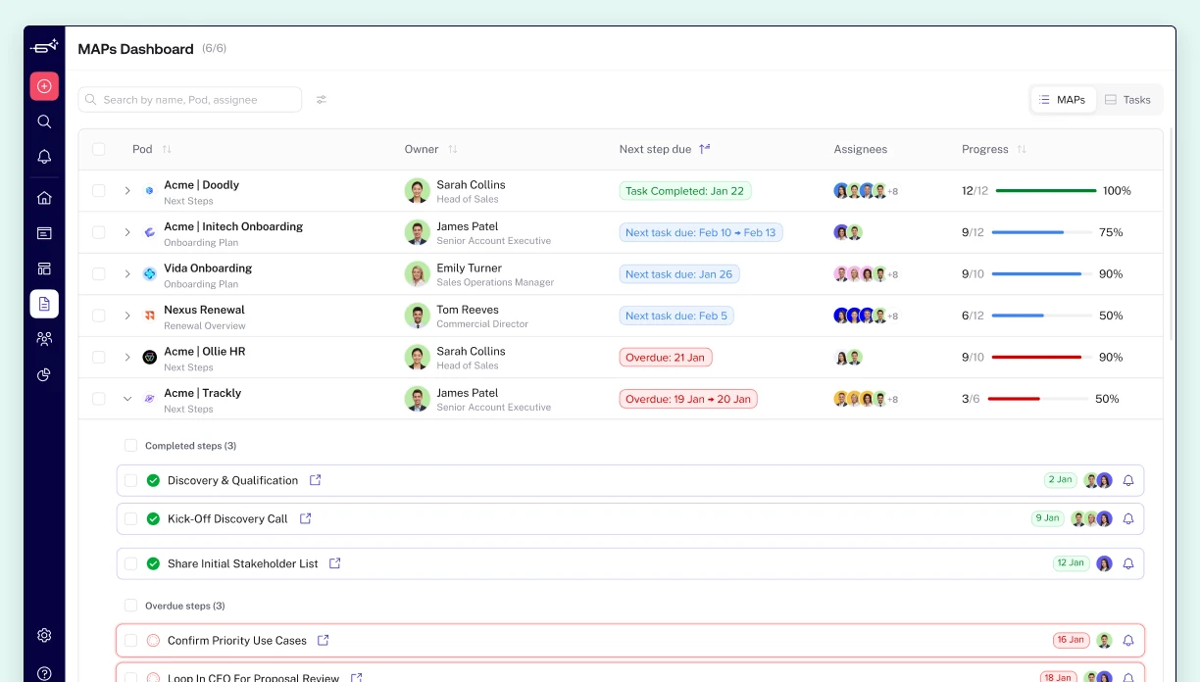Expand the Vida Onboarding row
The width and height of the screenshot is (1200, 682).
pyautogui.click(x=127, y=274)
